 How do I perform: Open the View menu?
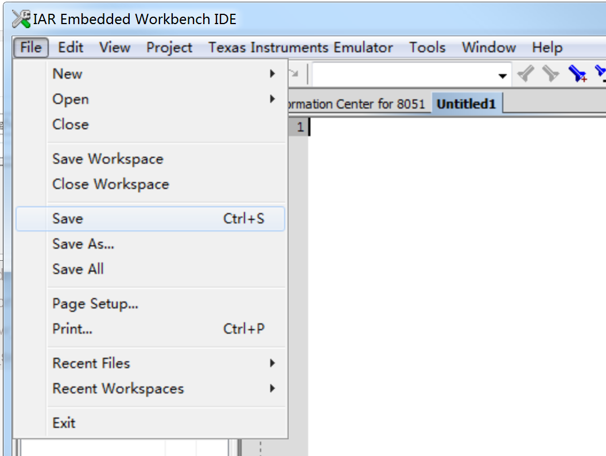tap(115, 47)
